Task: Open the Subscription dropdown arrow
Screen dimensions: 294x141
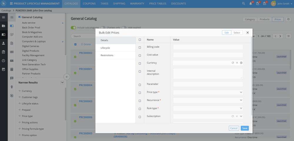Action: coord(241,116)
